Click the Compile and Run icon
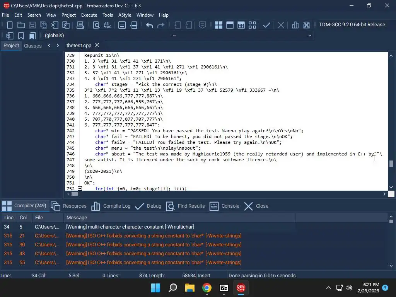The height and width of the screenshot is (297, 396). 241,25
